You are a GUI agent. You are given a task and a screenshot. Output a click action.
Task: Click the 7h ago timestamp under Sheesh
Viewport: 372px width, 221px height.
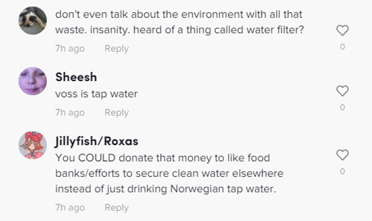(x=70, y=112)
